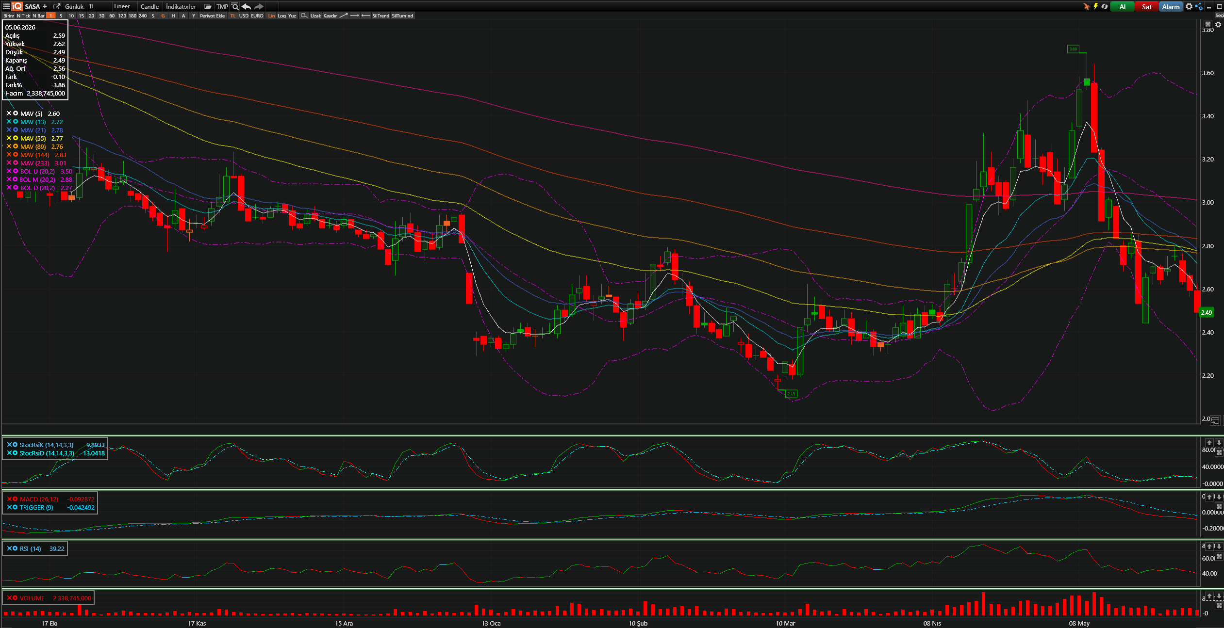Screen dimensions: 1224x628
Task: Click the red Sat sell button
Action: pyautogui.click(x=1146, y=6)
